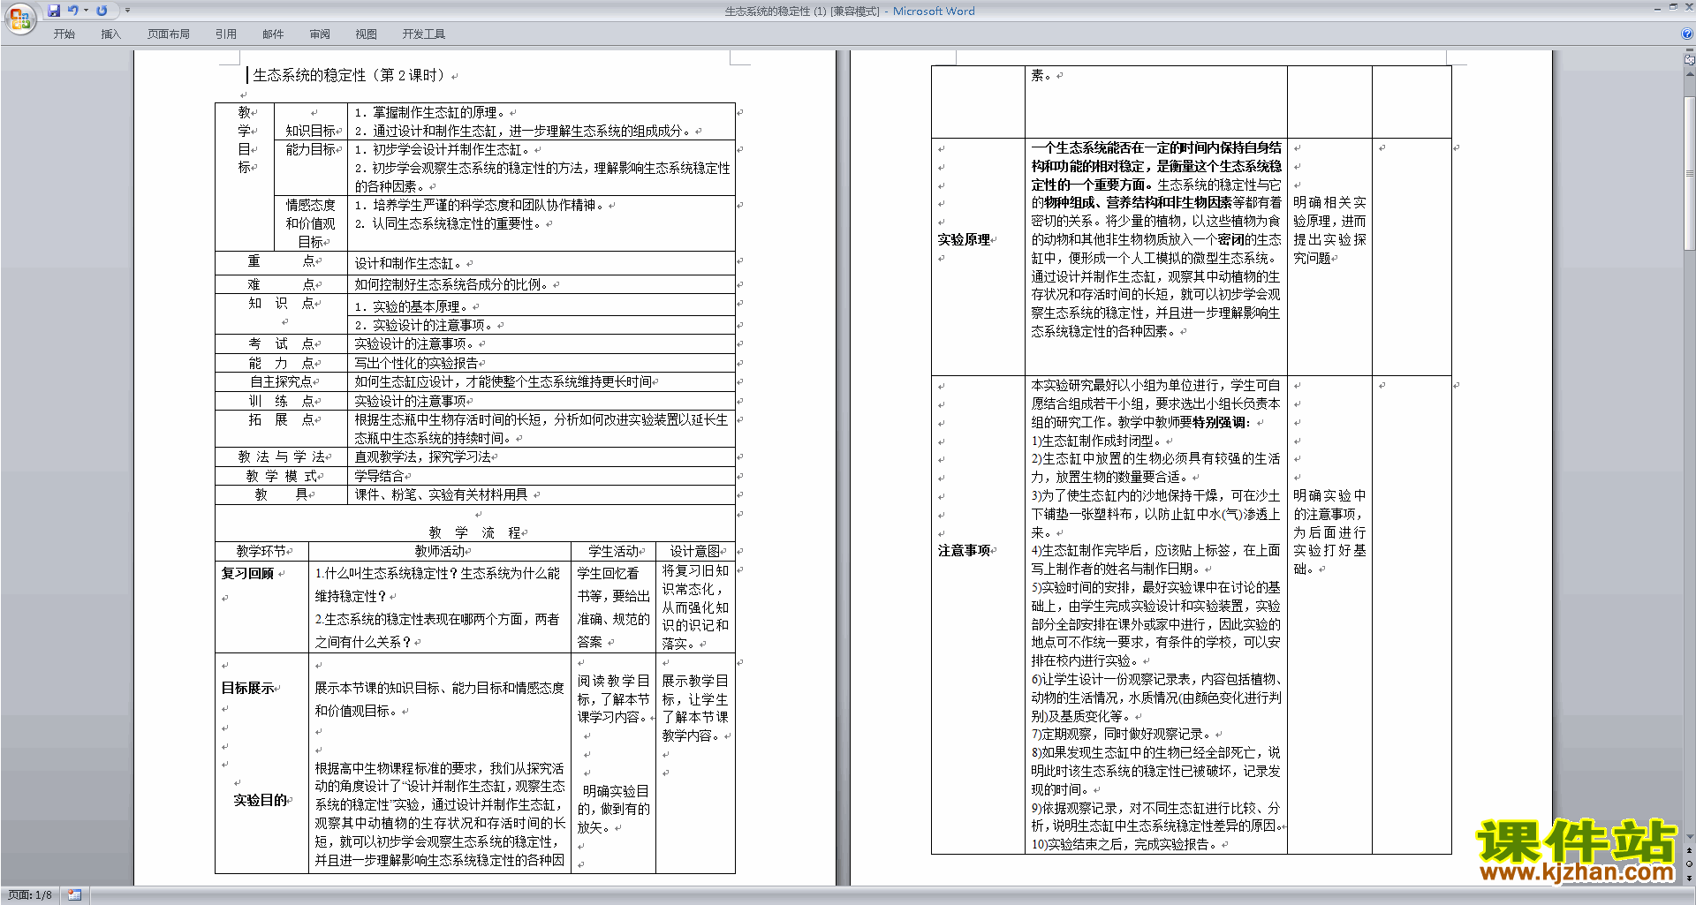The image size is (1696, 905).
Task: Click the text 写出个性化的实验报告
Action: coord(416,363)
